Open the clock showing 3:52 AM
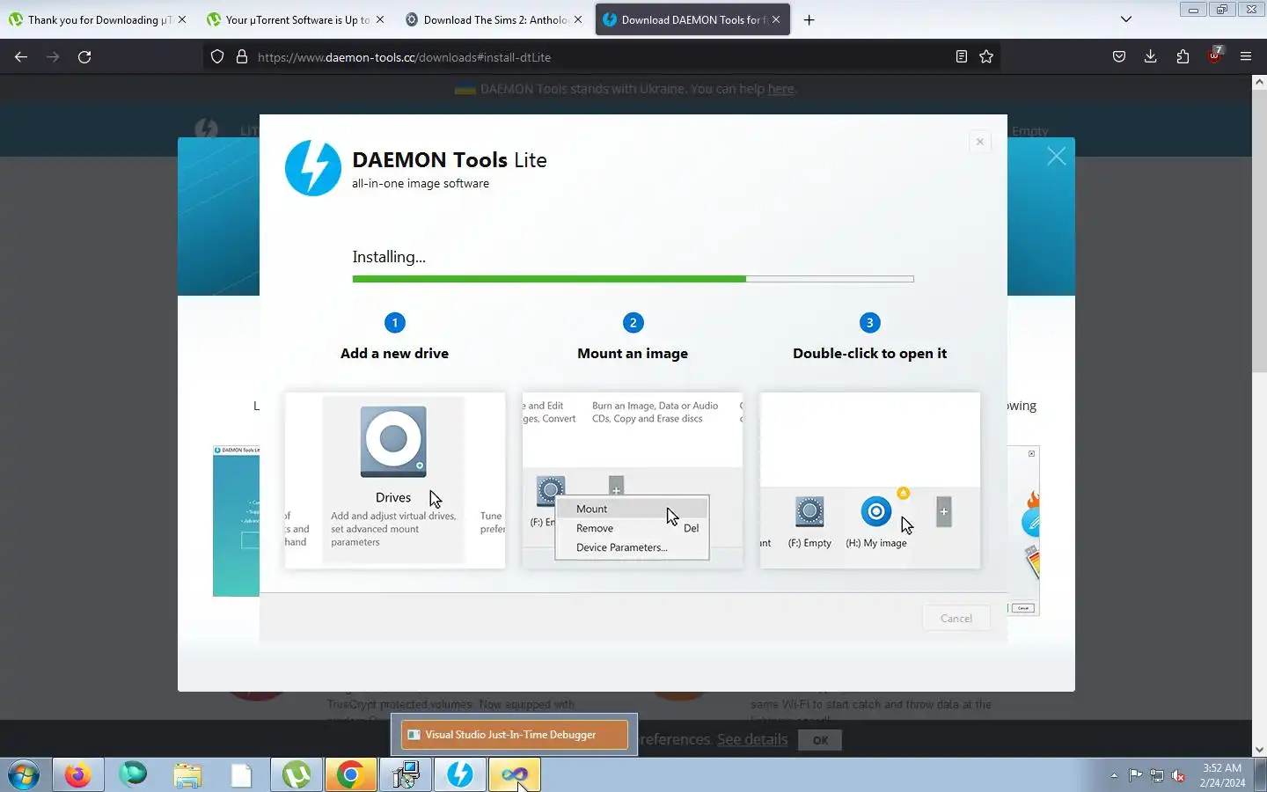The image size is (1267, 792). coord(1222,775)
